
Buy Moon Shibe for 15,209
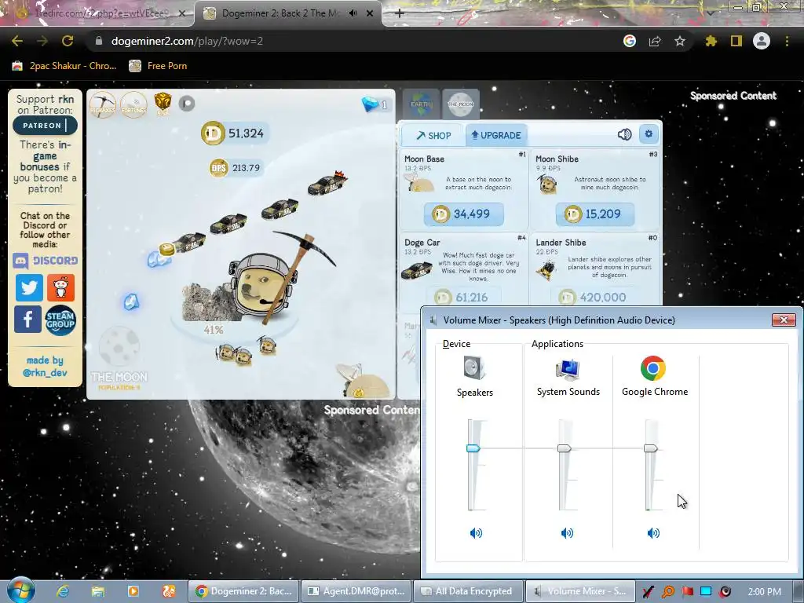595,214
